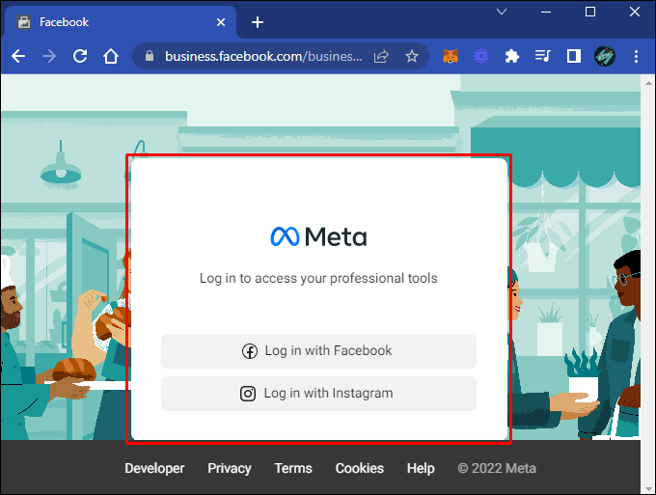Click the scrollbar up arrow
The height and width of the screenshot is (495, 656).
click(x=648, y=83)
